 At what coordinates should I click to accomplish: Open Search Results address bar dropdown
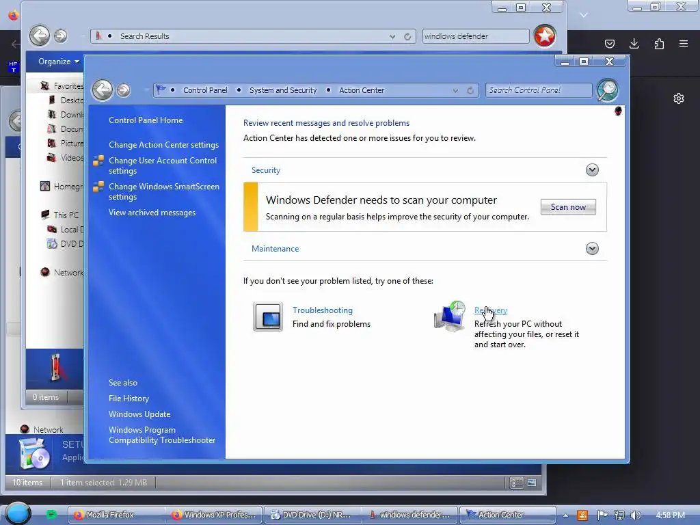(x=392, y=37)
